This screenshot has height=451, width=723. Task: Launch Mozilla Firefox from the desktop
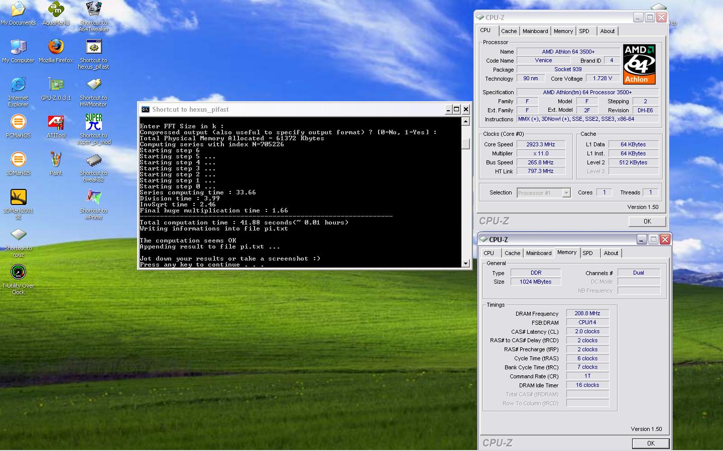tap(56, 51)
